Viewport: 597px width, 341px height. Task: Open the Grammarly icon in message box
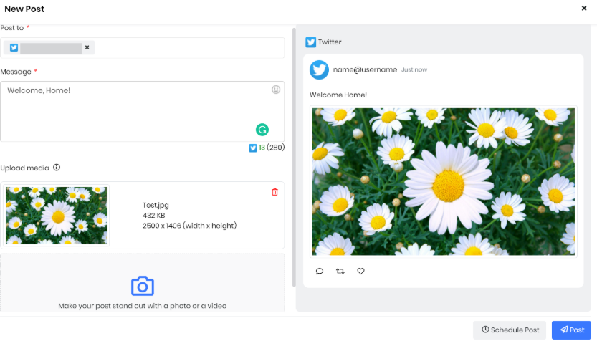click(x=262, y=130)
